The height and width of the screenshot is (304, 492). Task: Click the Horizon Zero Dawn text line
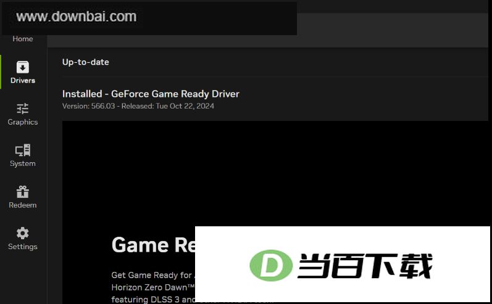pos(153,287)
